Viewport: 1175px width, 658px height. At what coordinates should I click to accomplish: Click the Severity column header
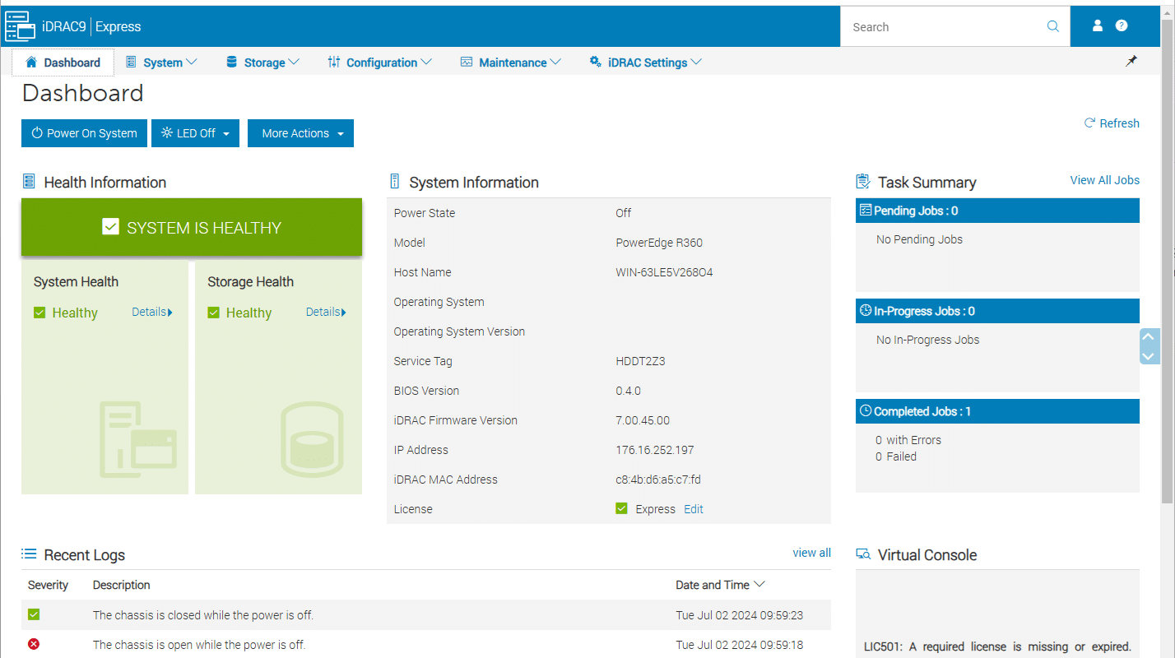point(48,585)
